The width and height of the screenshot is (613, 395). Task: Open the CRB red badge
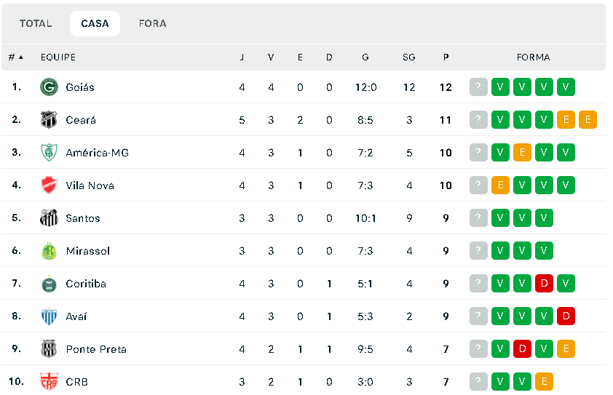pos(49,382)
